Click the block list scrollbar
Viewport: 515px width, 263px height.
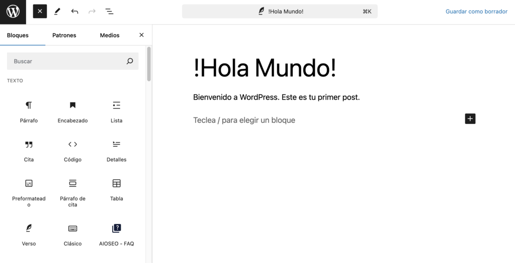pyautogui.click(x=149, y=64)
